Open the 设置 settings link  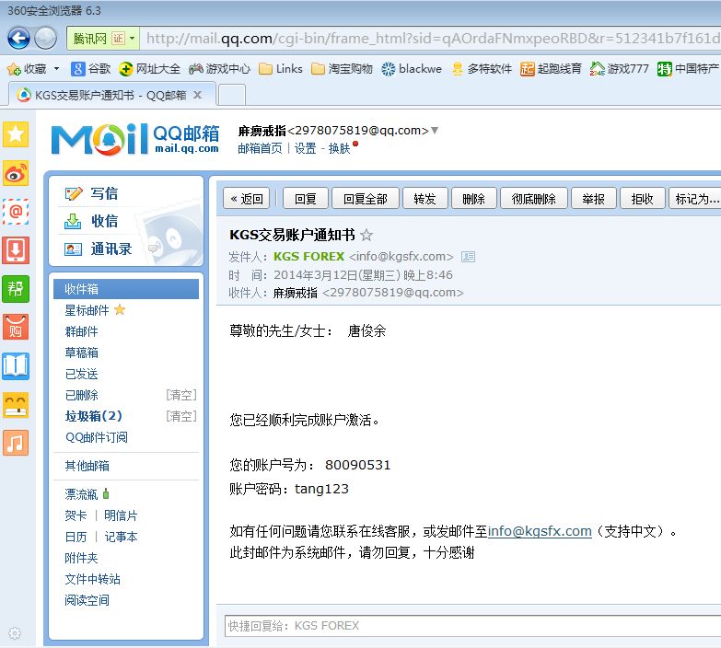pos(306,148)
